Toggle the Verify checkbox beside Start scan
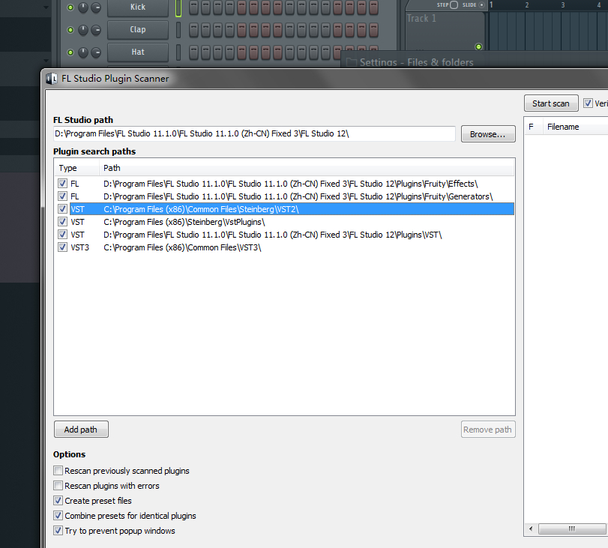The width and height of the screenshot is (608, 548). [x=588, y=103]
